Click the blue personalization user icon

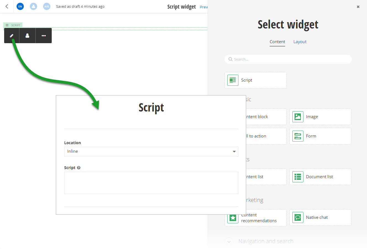click(x=33, y=6)
